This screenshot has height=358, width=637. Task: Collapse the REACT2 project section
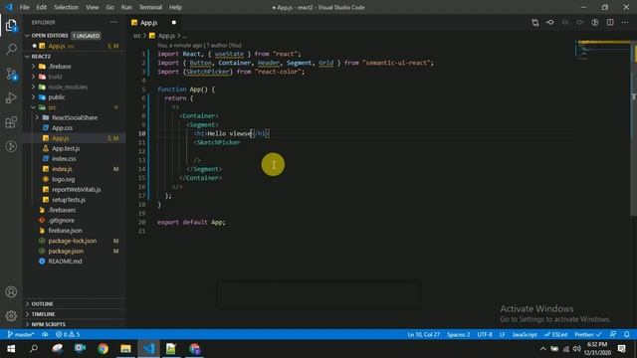(28, 56)
